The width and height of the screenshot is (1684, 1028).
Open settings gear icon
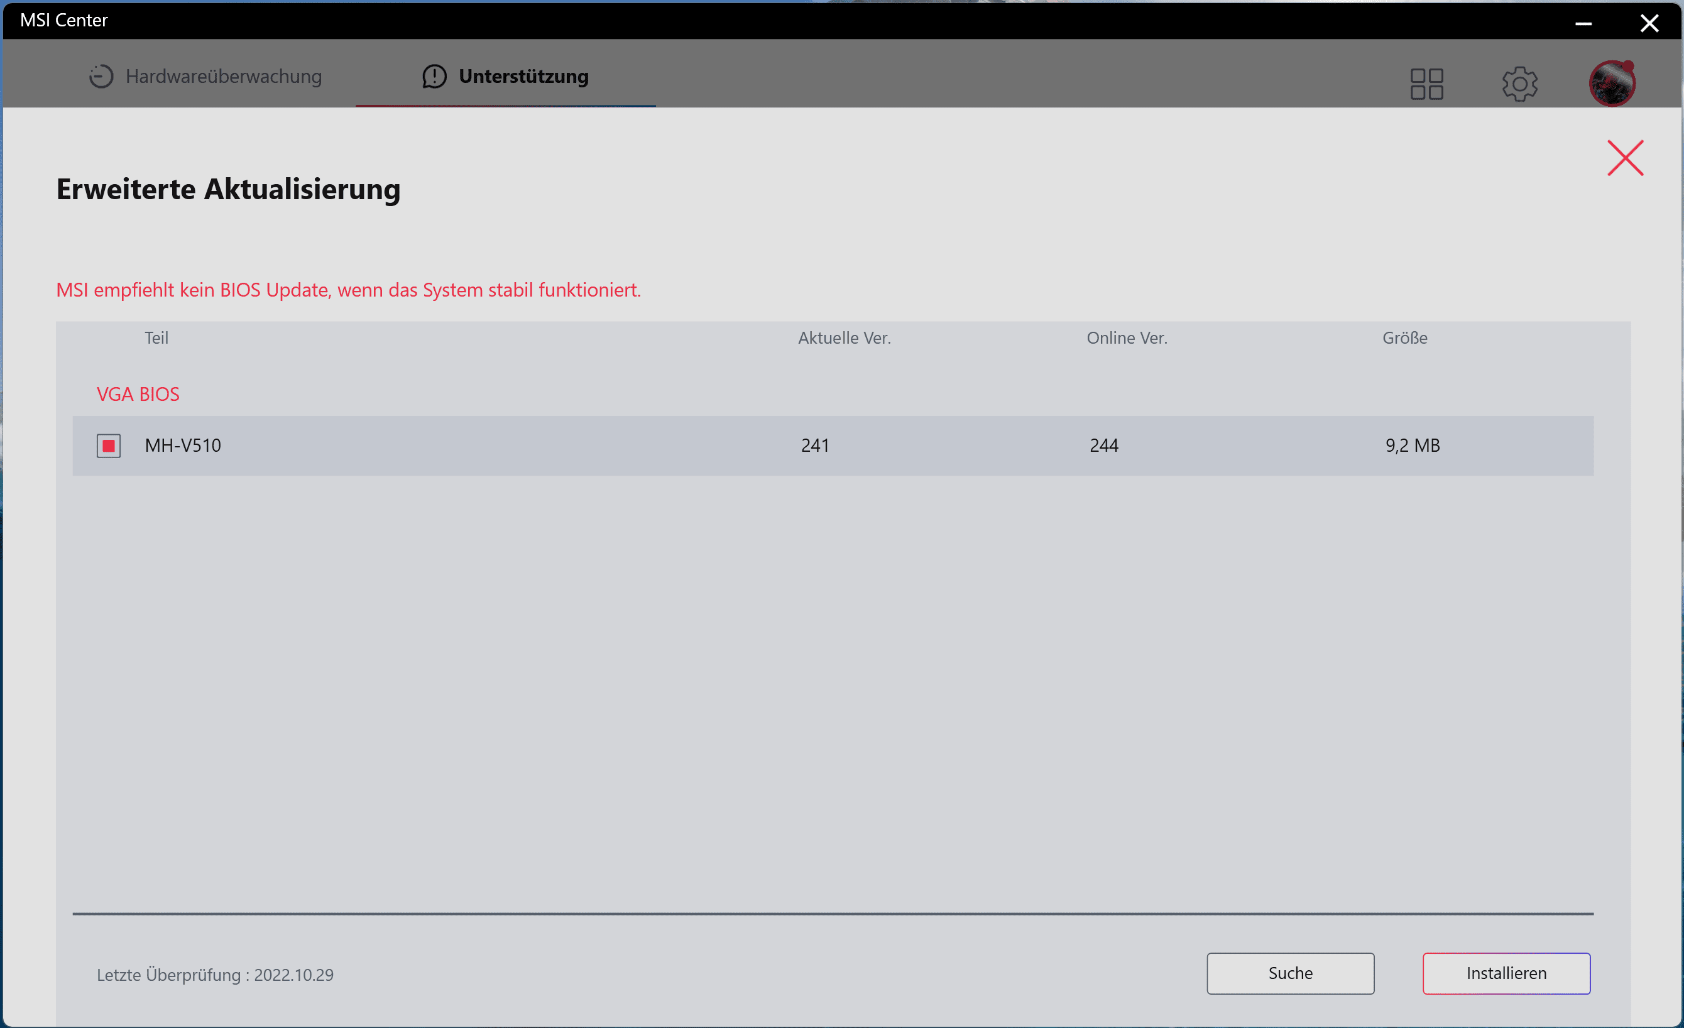click(x=1519, y=84)
